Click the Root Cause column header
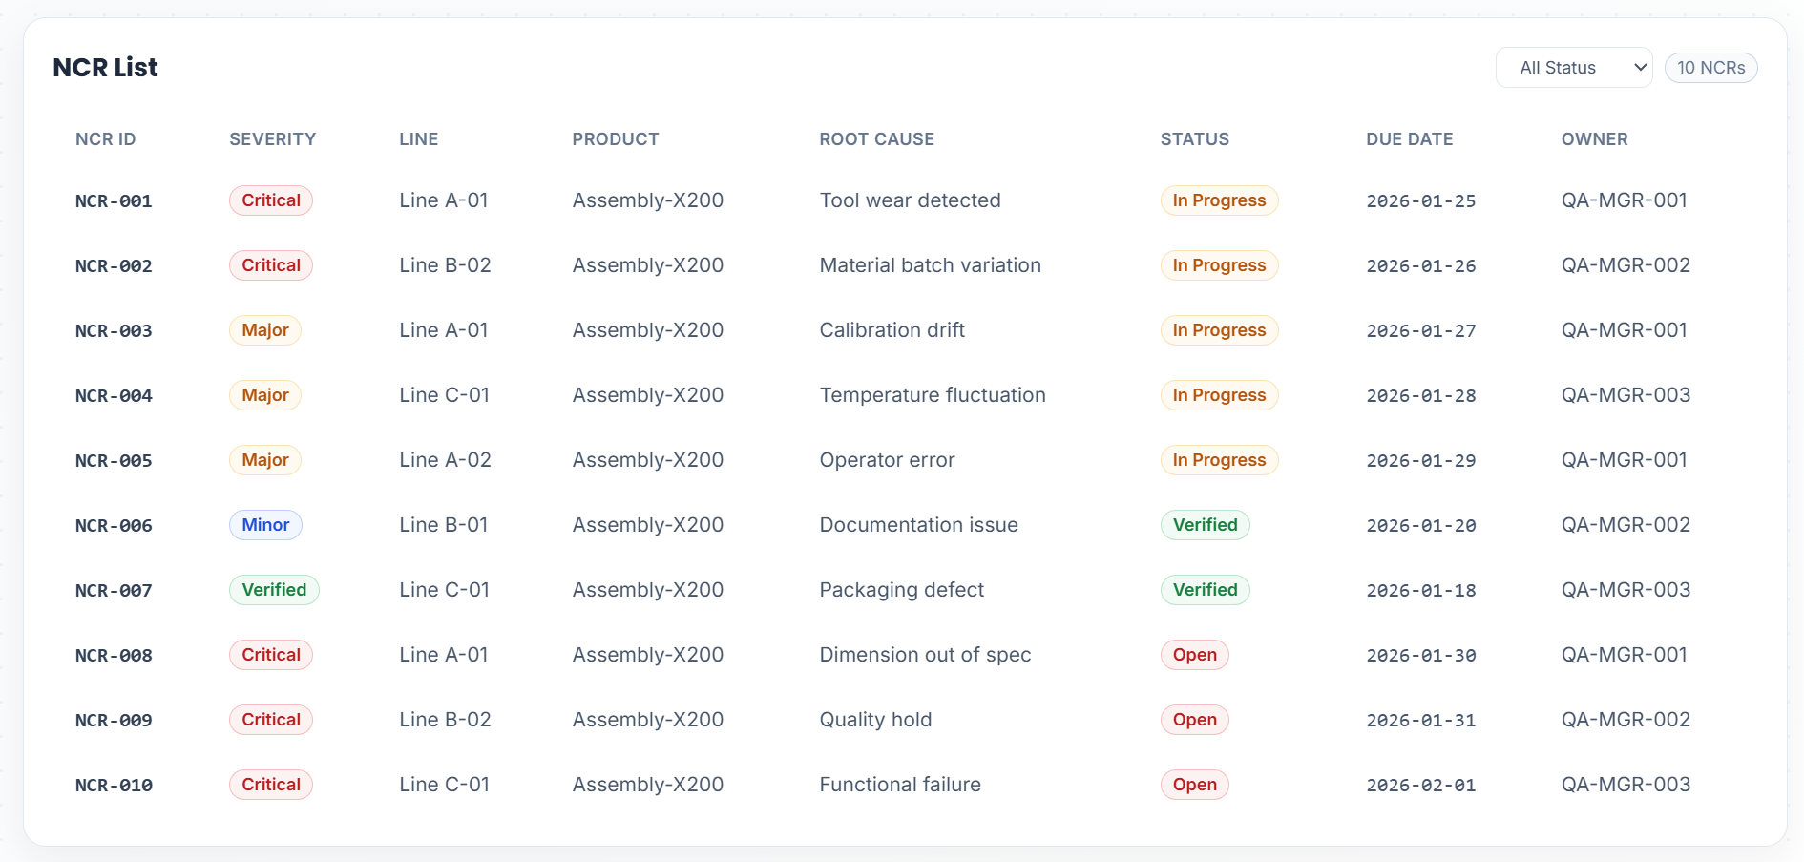The width and height of the screenshot is (1804, 862). [876, 139]
